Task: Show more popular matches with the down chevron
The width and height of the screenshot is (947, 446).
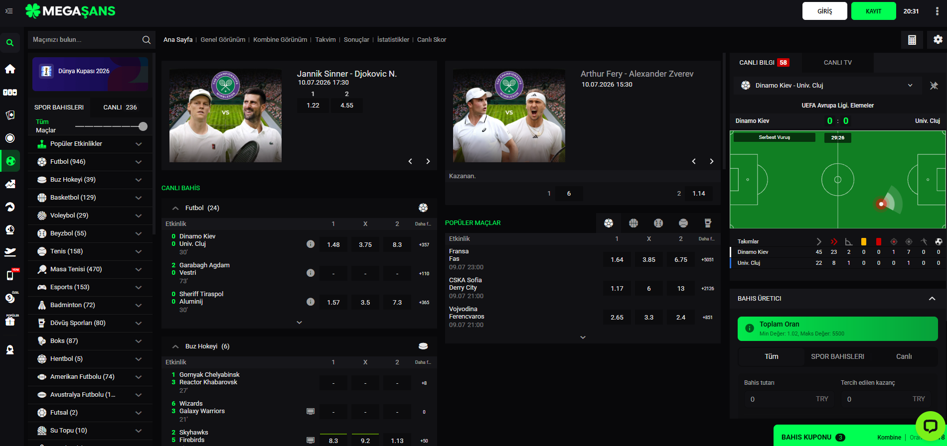Action: click(583, 337)
